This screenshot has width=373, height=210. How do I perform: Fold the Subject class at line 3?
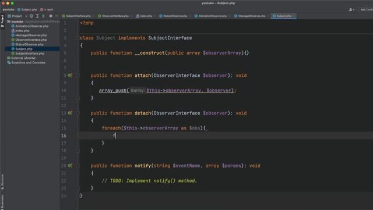[x=78, y=38]
